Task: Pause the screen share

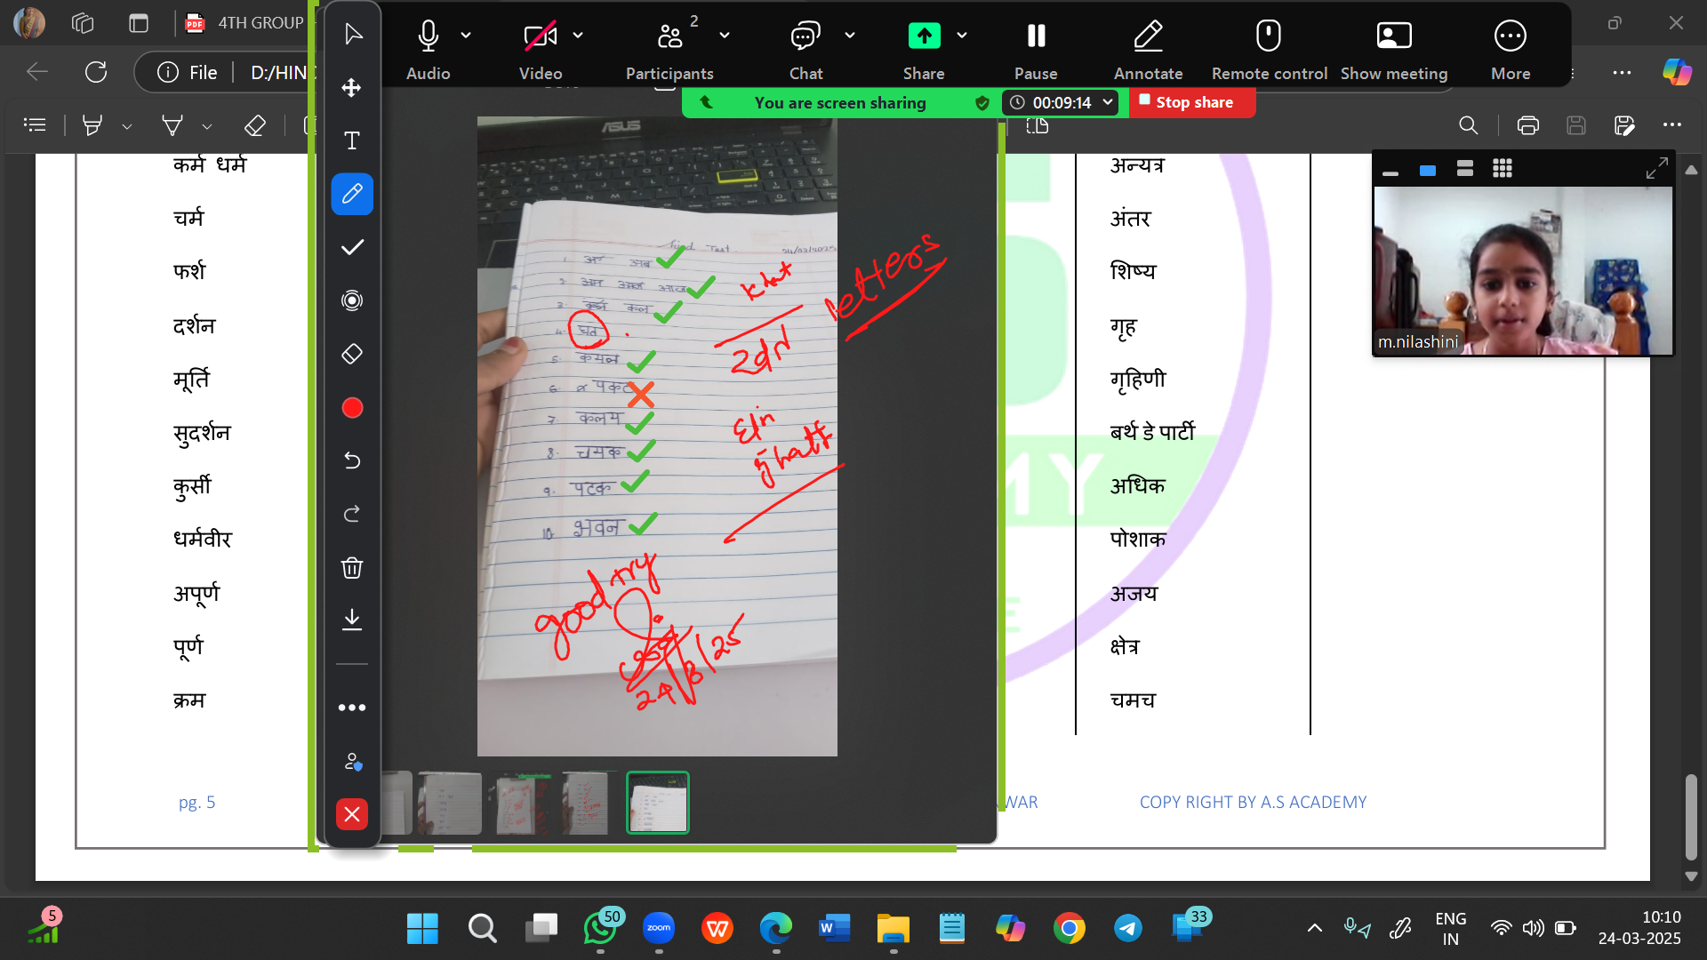Action: tap(1036, 49)
